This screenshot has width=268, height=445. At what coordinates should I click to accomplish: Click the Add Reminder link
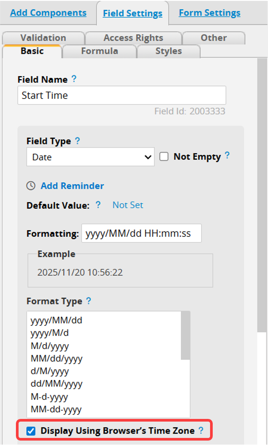point(72,186)
